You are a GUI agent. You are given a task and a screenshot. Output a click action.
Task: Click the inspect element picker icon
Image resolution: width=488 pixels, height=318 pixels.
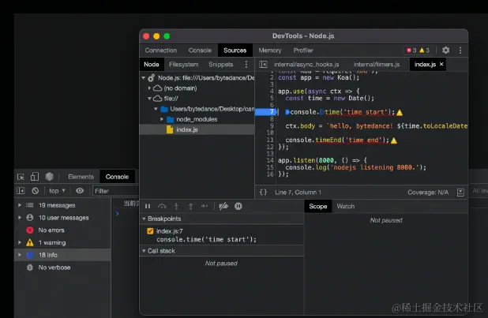coord(21,177)
